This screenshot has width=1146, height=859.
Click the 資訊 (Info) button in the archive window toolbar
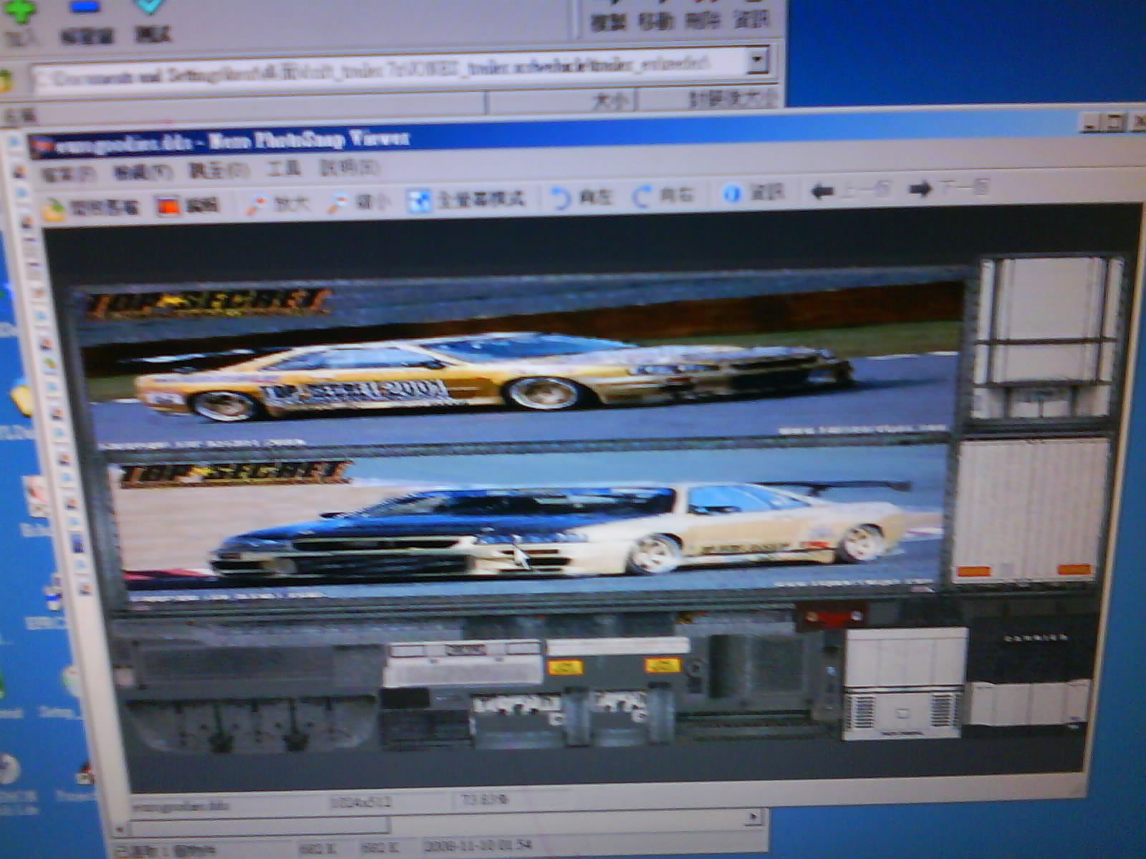click(x=751, y=16)
